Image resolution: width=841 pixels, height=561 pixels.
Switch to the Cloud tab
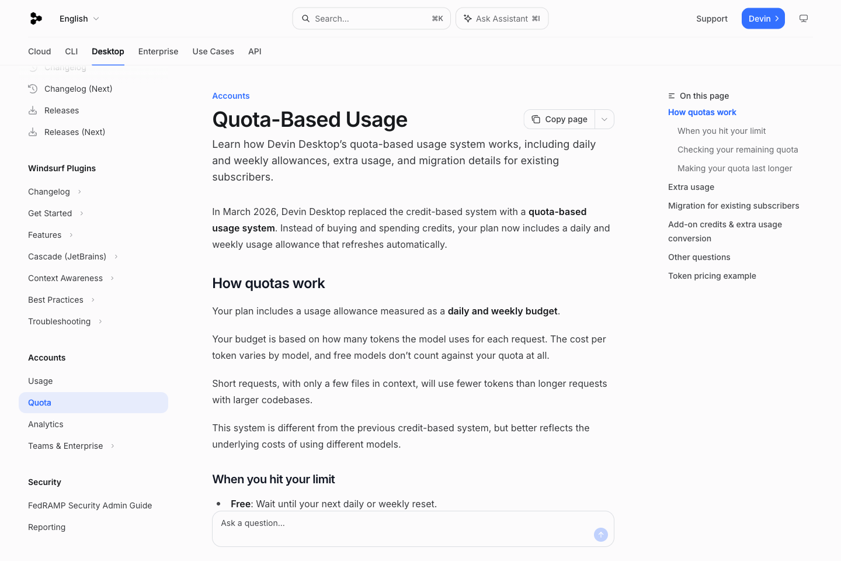click(x=40, y=51)
